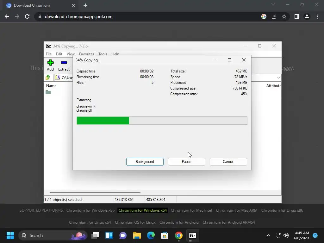324x243 pixels.
Task: Open the File menu in 7-Zip
Action: click(x=49, y=54)
